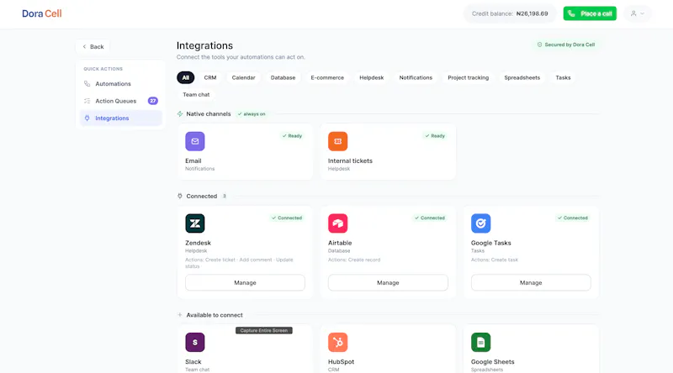673x373 pixels.
Task: Click the Connected section plug icon
Action: pos(180,196)
